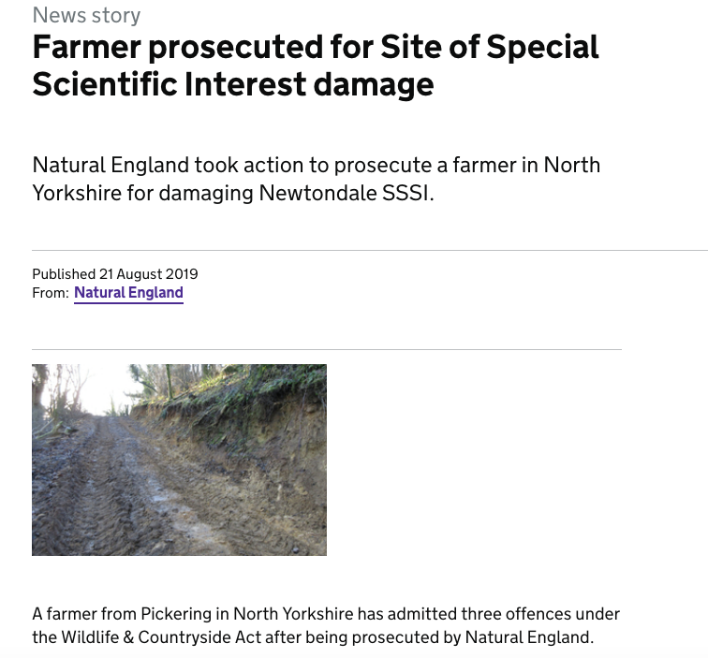The image size is (708, 658).
Task: Click the summary sentence starting "Natural England took action"
Action: pos(316,165)
